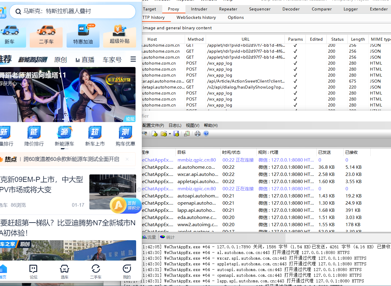The image size is (391, 286).
Task: Open the 新车上市 icon
Action: (x=95, y=136)
